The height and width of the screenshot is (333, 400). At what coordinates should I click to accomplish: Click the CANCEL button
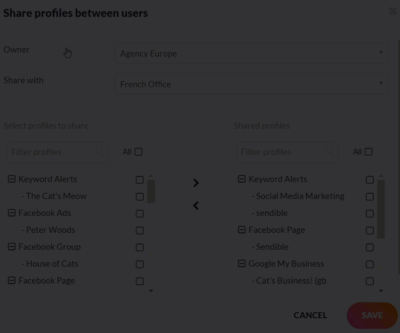click(x=310, y=315)
